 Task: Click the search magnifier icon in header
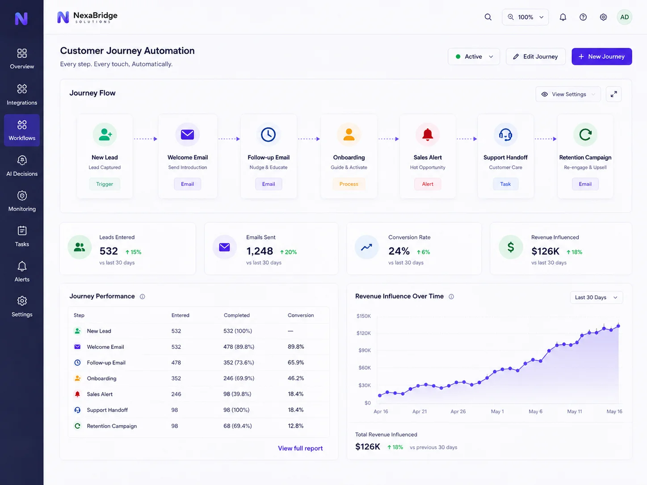click(488, 17)
